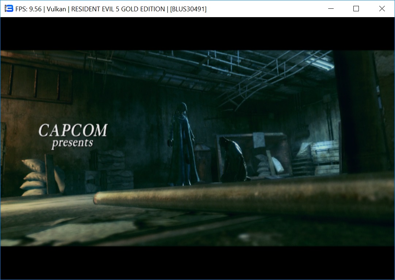The width and height of the screenshot is (395, 280).
Task: Click the window title text showing FPS and Vulkan
Action: [111, 9]
